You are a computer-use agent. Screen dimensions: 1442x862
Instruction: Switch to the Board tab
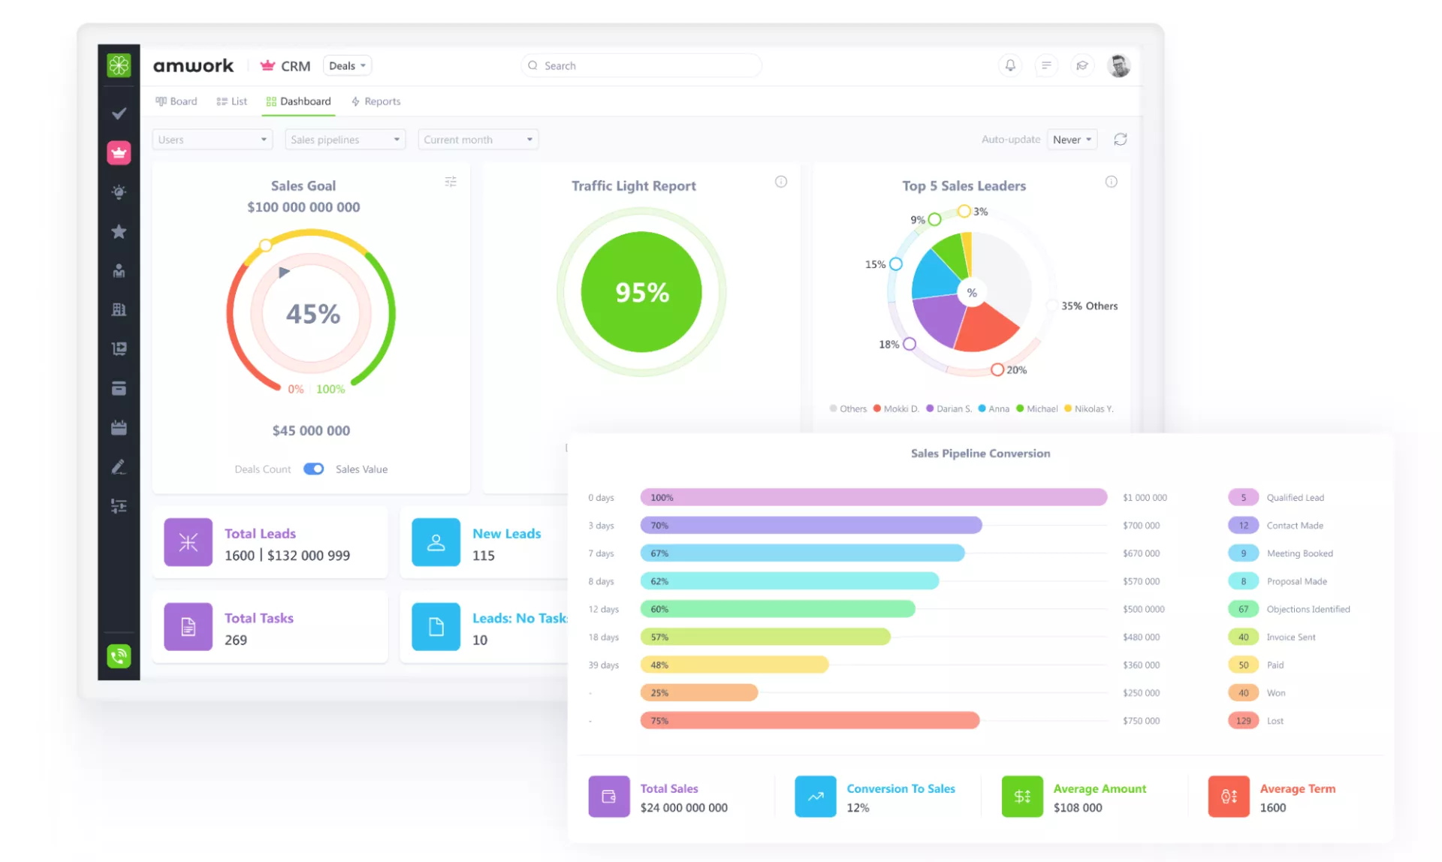pyautogui.click(x=176, y=101)
